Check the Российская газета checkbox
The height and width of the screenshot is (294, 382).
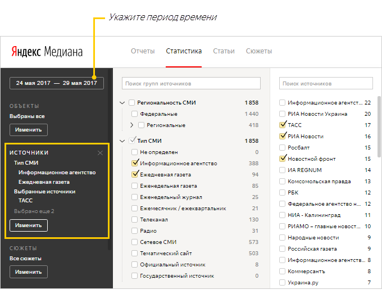[282, 248]
